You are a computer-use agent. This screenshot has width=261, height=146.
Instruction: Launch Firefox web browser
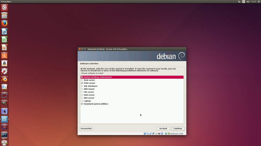pyautogui.click(x=4, y=23)
